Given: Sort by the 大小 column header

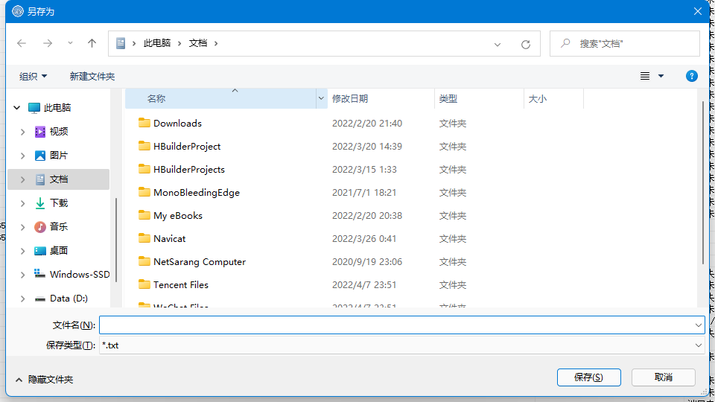Looking at the screenshot, I should (553, 98).
